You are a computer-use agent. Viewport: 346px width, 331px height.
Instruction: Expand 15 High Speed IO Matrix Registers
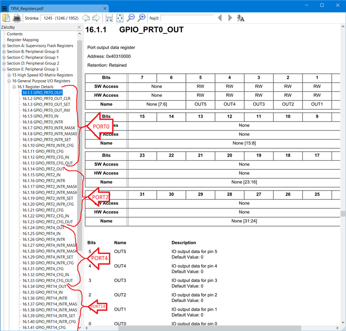pos(9,75)
